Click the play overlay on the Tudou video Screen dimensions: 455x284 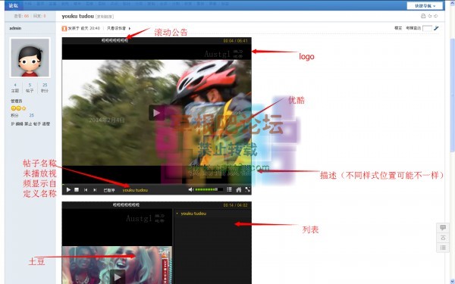pyautogui.click(x=118, y=276)
